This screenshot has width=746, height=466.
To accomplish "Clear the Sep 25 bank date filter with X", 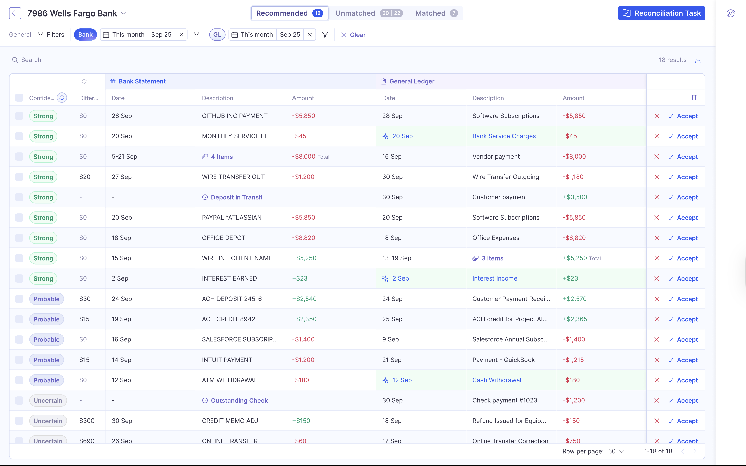I will 181,35.
